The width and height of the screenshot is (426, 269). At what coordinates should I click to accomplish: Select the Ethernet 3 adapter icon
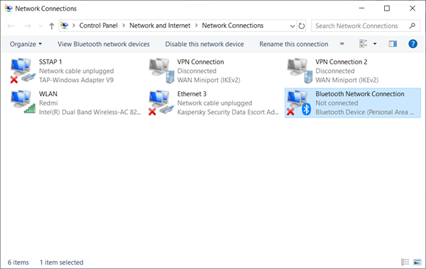tap(161, 103)
